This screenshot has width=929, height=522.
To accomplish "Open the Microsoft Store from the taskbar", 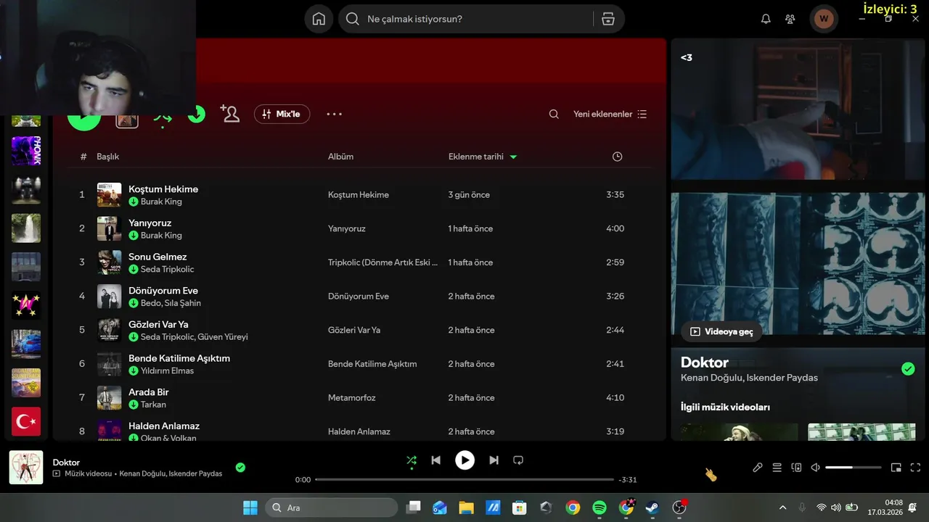I will coord(519,507).
